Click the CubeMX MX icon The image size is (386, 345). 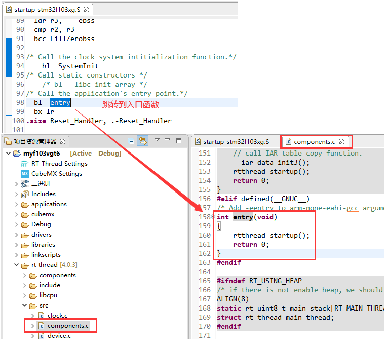(x=25, y=174)
